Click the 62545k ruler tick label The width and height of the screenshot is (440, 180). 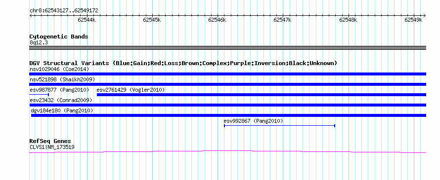[152, 20]
